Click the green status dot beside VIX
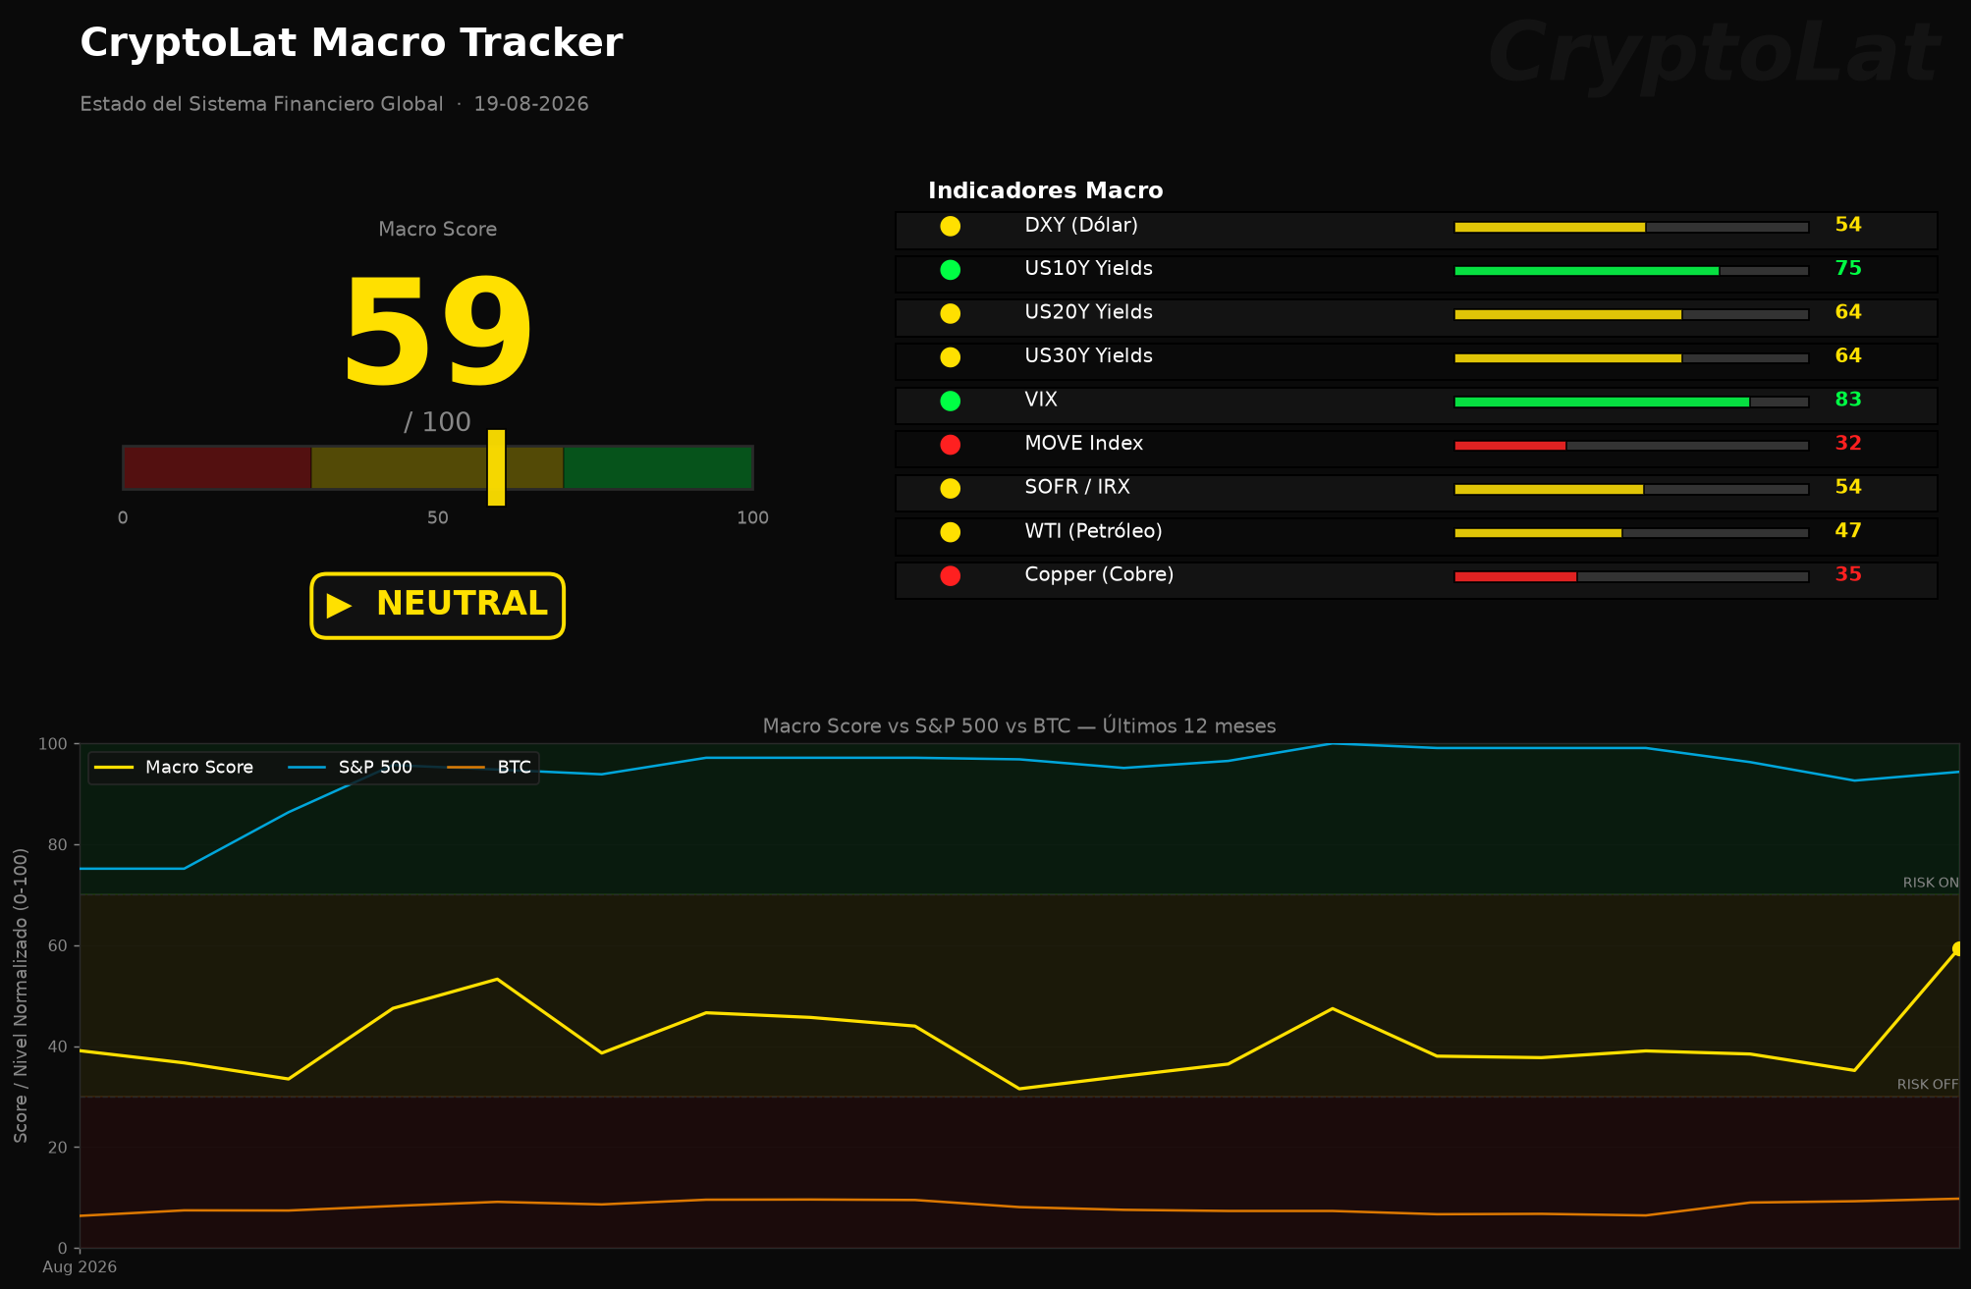 pos(950,402)
